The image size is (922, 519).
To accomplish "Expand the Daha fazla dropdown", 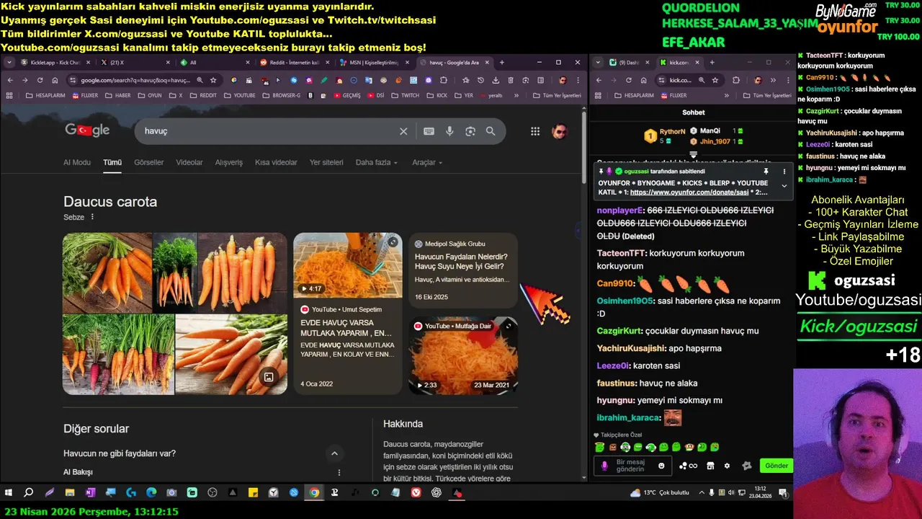I will click(x=376, y=163).
